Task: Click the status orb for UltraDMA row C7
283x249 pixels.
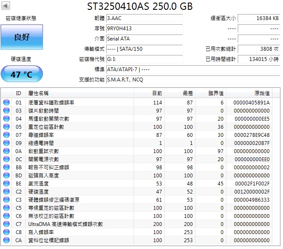Action: [x=6, y=224]
